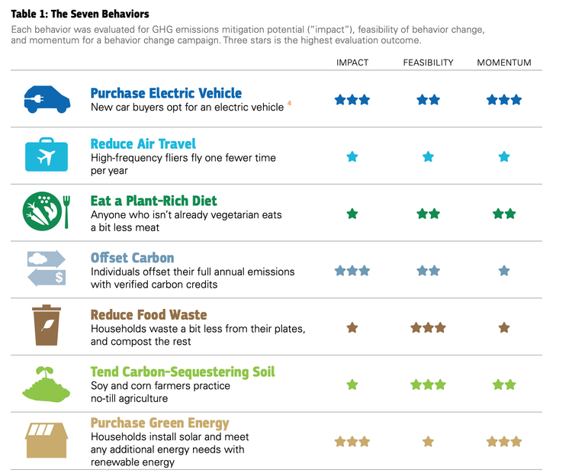This screenshot has height=473, width=572.
Task: Select the FEASIBILITY column header
Action: [x=428, y=63]
